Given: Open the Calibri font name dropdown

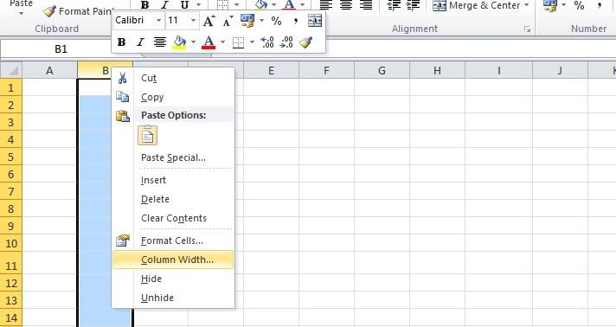Looking at the screenshot, I should tap(158, 21).
